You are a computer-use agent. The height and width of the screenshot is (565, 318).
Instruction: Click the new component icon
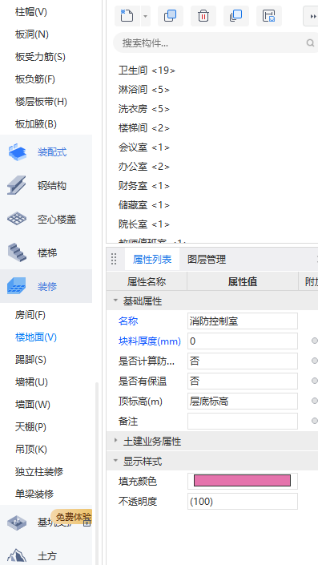click(127, 16)
